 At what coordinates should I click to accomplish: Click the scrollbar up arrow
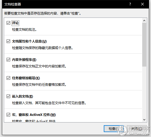(144, 21)
